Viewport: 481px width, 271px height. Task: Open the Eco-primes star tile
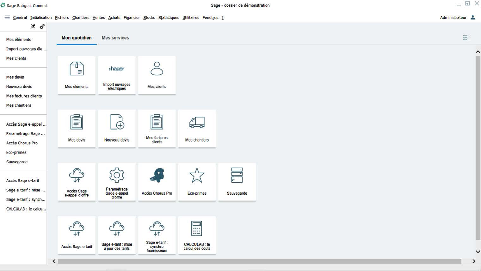coord(197,182)
